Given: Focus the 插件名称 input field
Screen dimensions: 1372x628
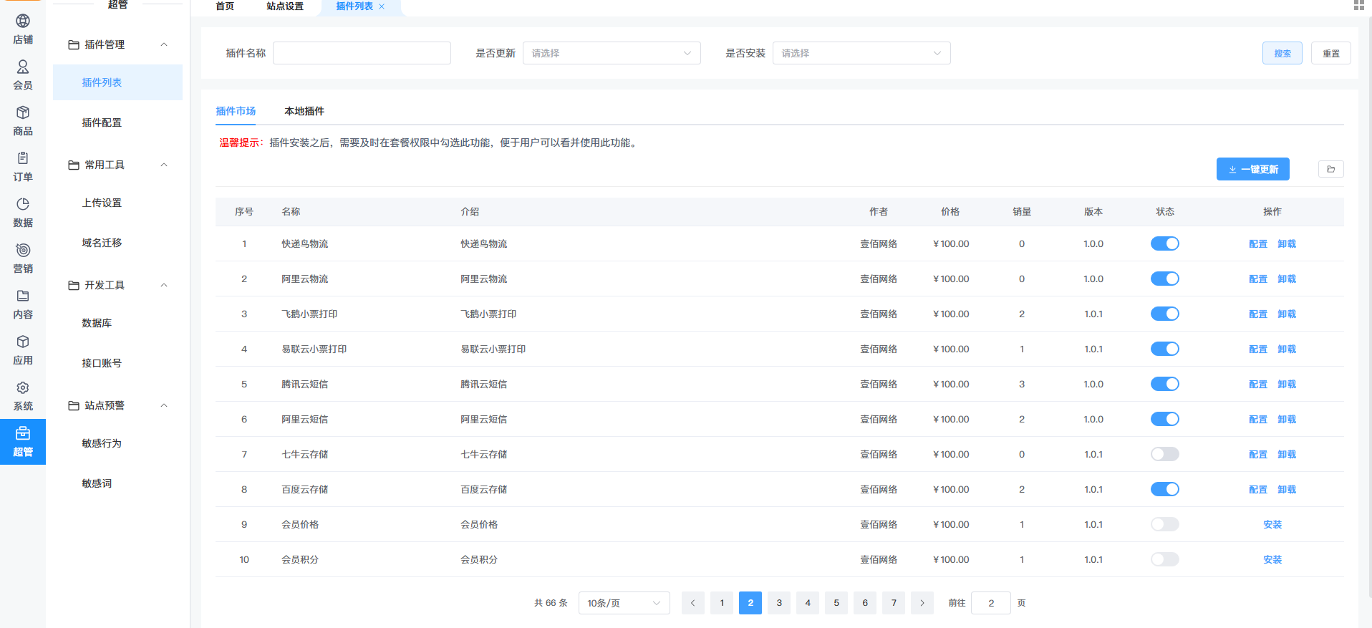Looking at the screenshot, I should [x=362, y=53].
